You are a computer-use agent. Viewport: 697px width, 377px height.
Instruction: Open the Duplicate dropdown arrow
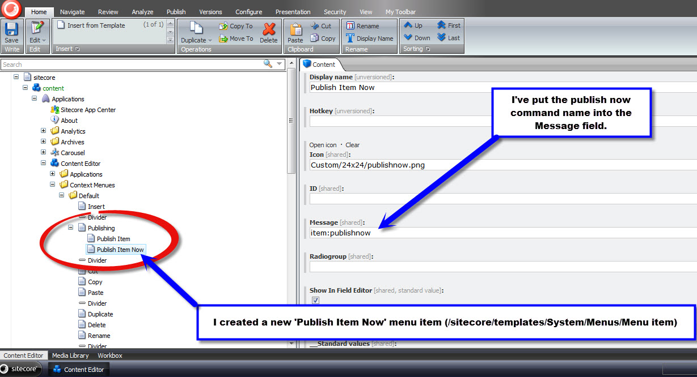coord(210,41)
